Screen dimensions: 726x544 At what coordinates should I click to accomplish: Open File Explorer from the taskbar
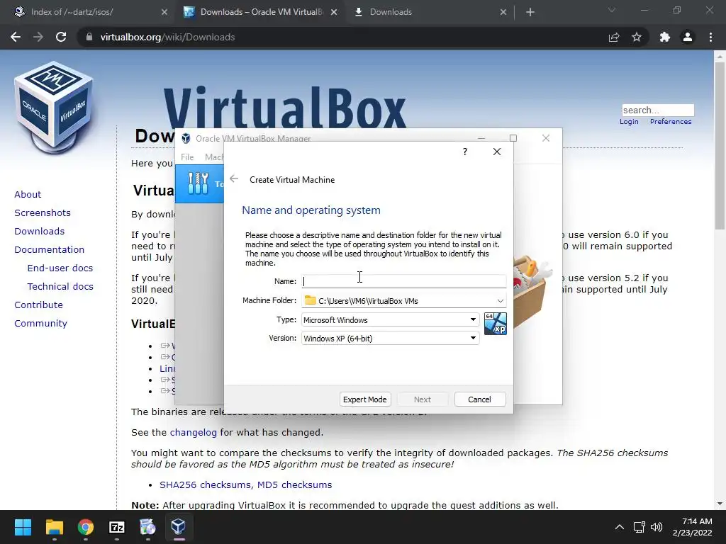[x=54, y=527]
